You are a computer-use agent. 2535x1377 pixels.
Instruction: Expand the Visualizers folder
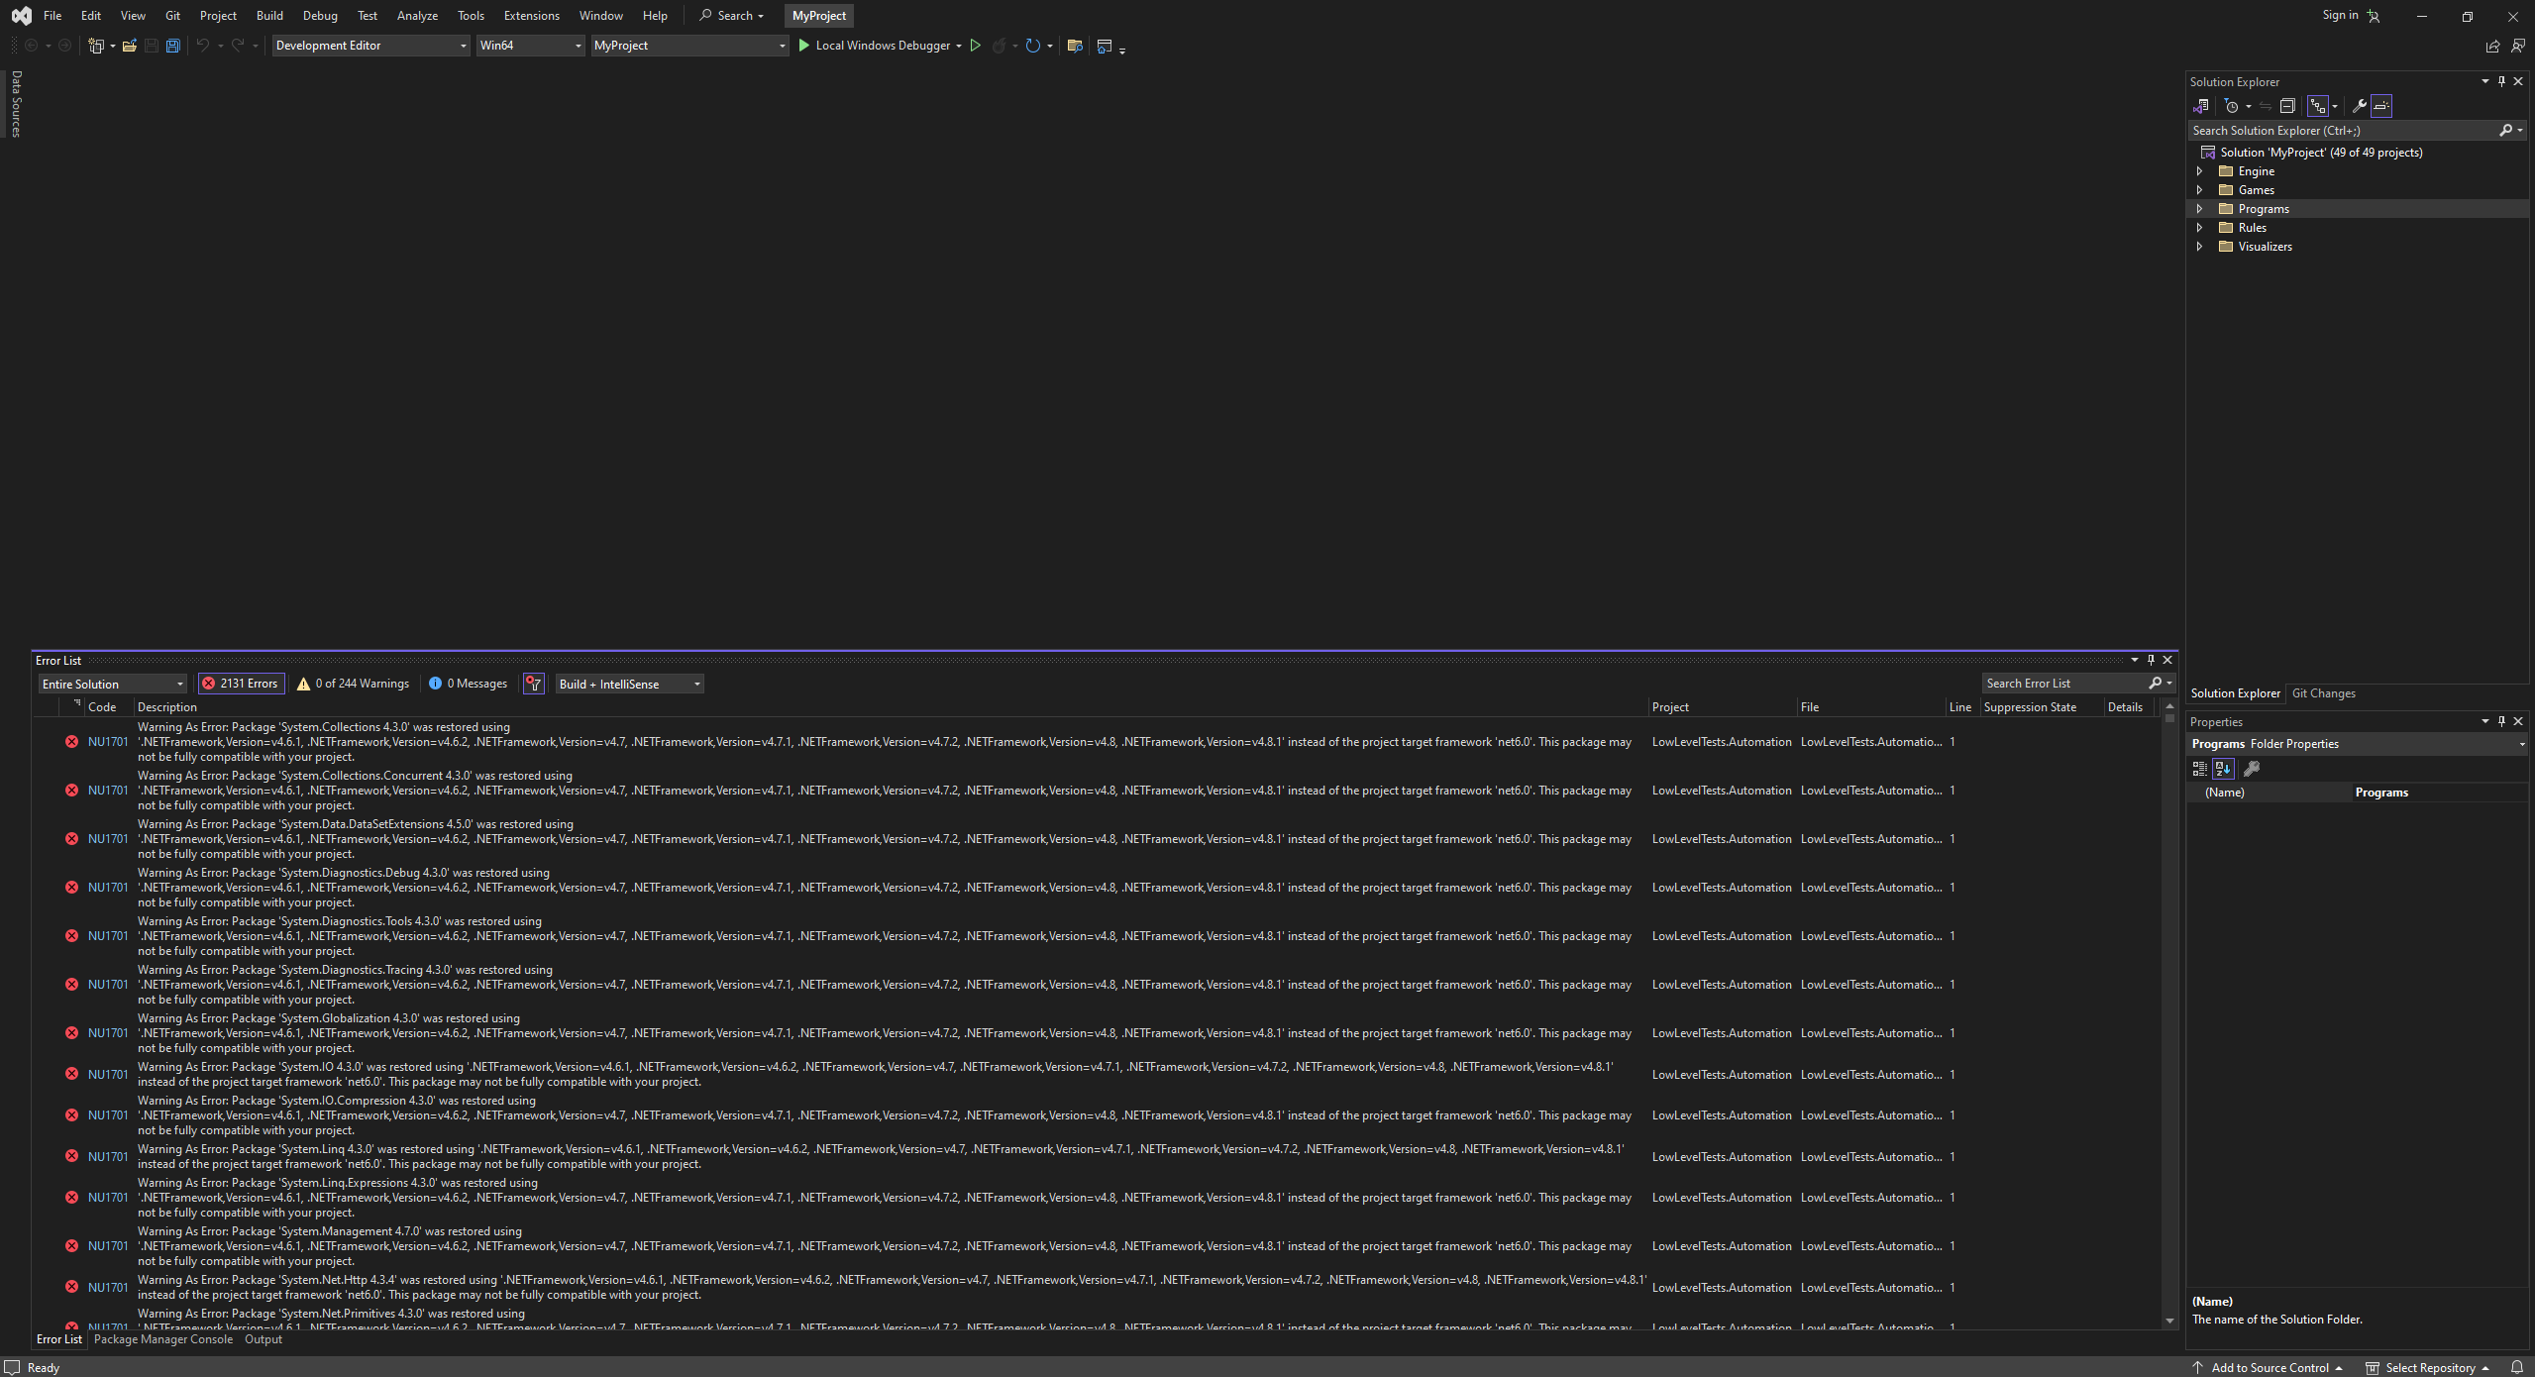(2200, 247)
